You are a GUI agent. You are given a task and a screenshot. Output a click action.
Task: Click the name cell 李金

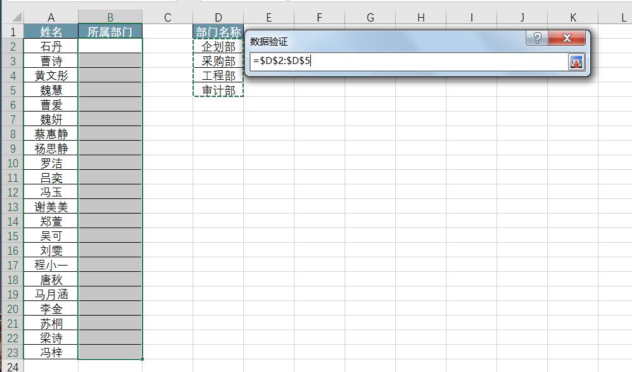click(51, 309)
